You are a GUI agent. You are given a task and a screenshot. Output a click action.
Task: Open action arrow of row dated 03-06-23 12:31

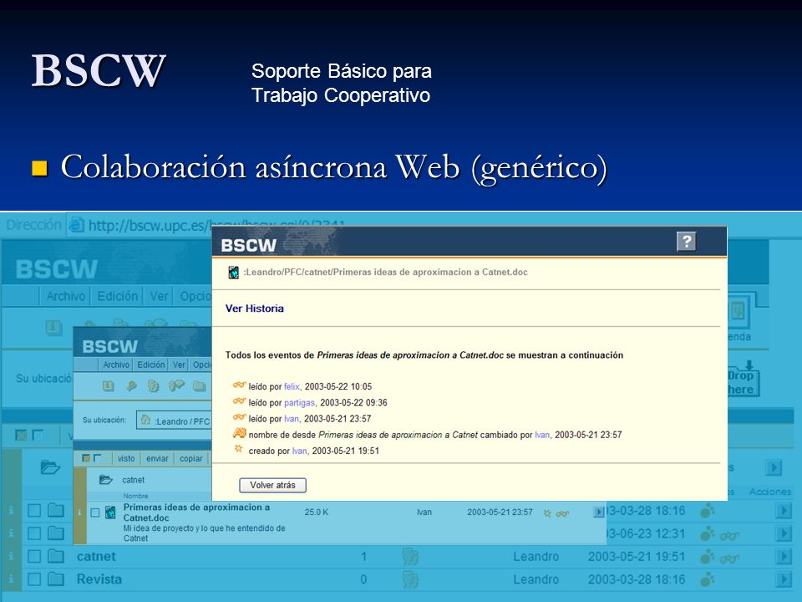click(783, 534)
